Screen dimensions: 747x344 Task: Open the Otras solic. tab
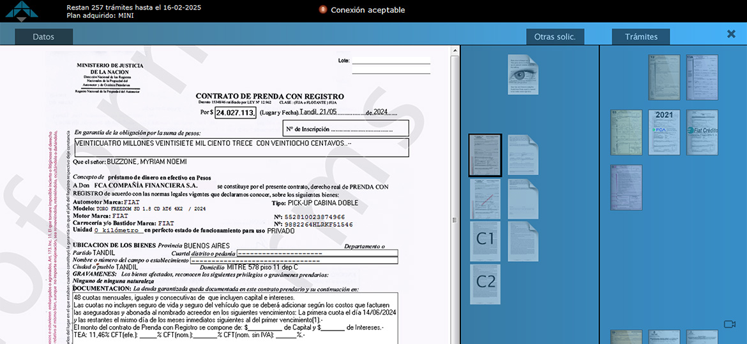555,37
